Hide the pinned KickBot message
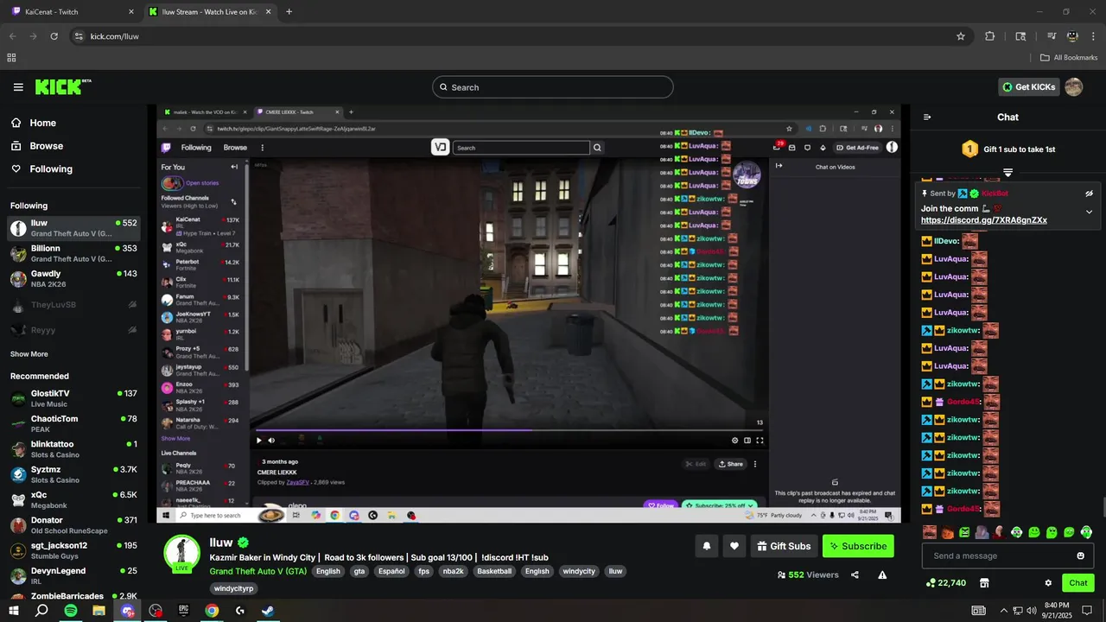 [1089, 194]
